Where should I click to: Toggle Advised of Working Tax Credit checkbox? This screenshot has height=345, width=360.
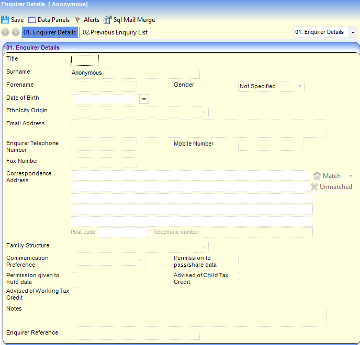click(x=74, y=291)
